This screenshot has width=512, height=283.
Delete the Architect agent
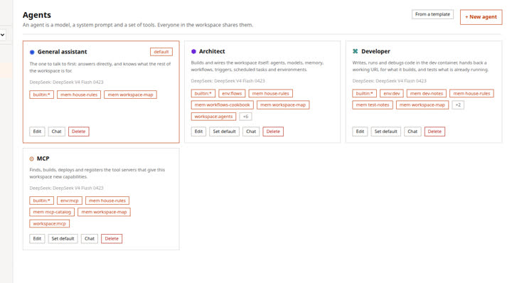273,132
